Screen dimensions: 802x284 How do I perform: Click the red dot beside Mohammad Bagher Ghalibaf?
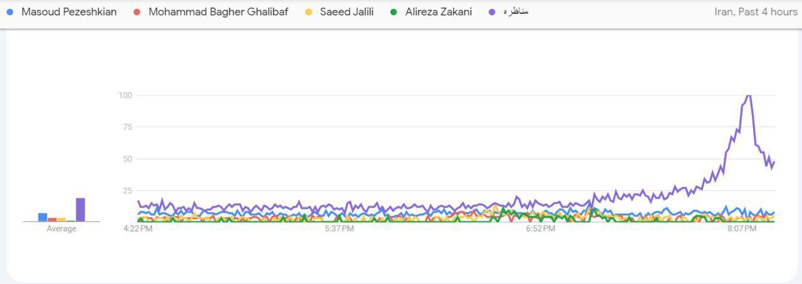click(x=137, y=12)
